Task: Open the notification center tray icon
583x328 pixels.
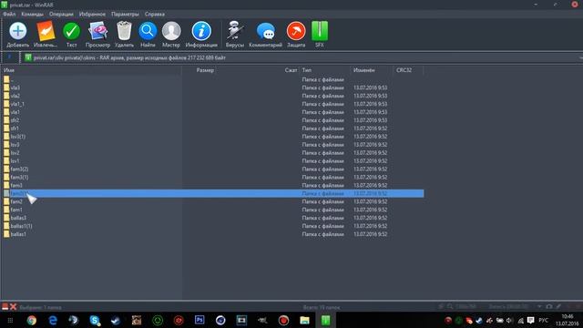Action: click(530, 320)
